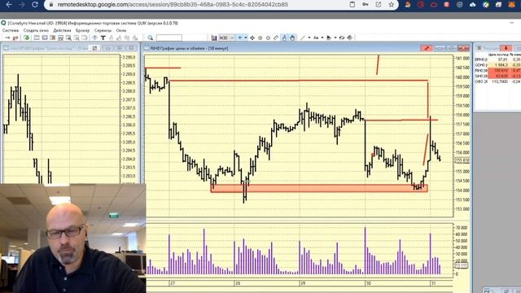The image size is (521, 293).
Task: Click the down-arrow button in quotes panel header
Action: (506, 48)
